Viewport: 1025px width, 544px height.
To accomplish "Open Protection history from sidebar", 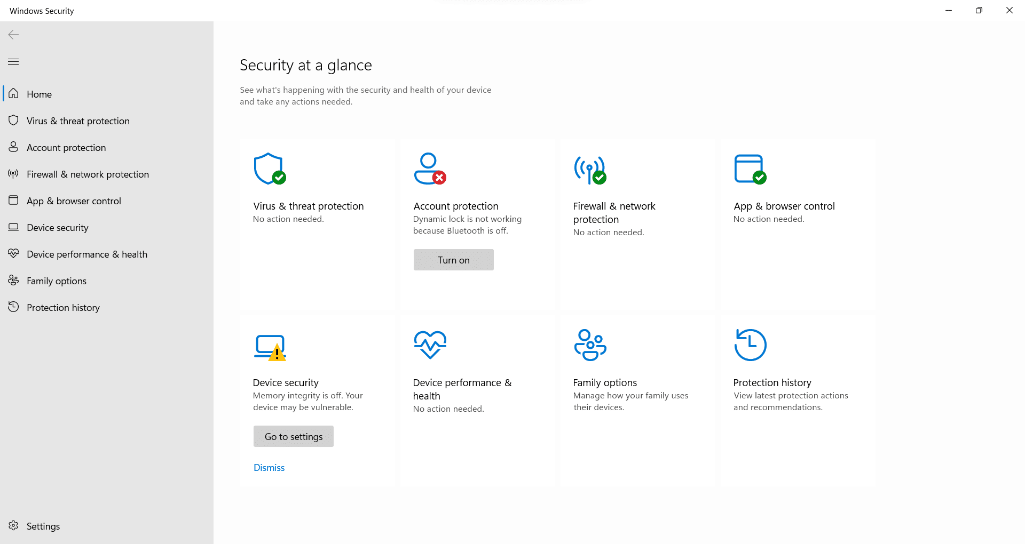I will [107, 307].
